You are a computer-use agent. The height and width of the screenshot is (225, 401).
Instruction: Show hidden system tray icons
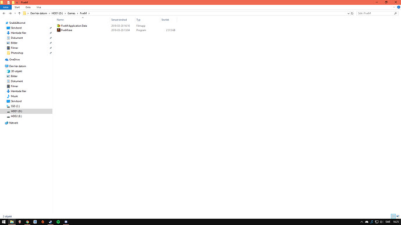(x=361, y=222)
